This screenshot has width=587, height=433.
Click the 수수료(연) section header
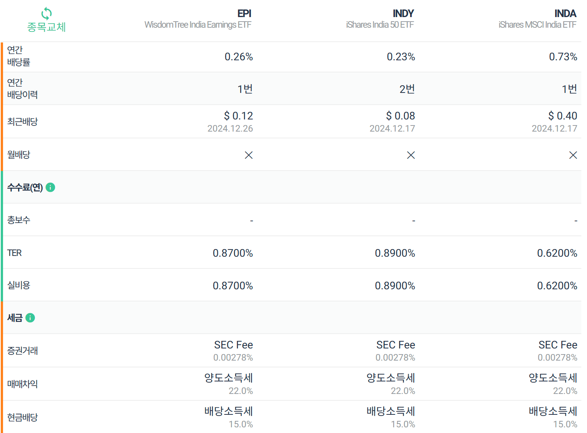(x=25, y=187)
